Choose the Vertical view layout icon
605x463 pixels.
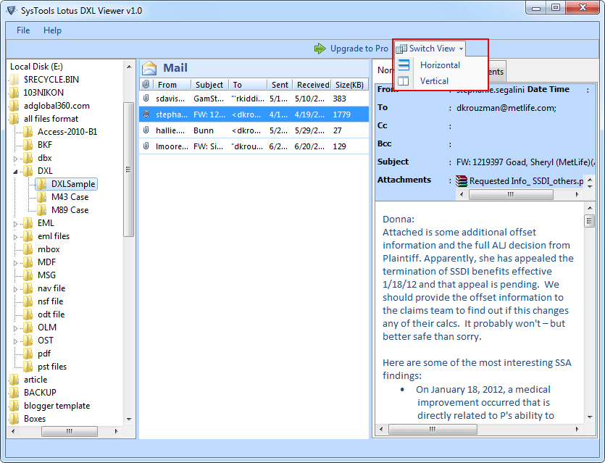click(x=404, y=81)
